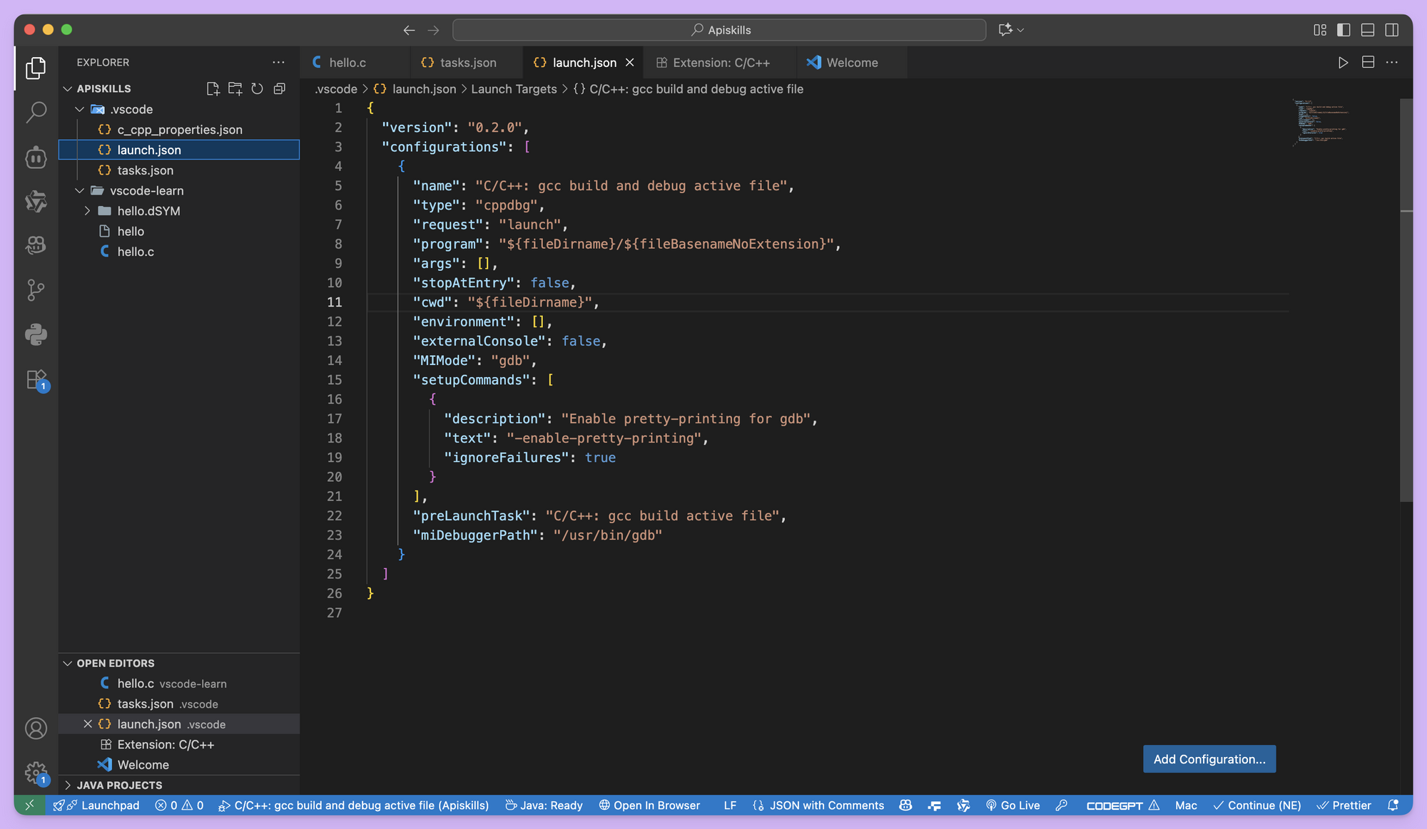Click the Apiskills command center search field

[719, 30]
